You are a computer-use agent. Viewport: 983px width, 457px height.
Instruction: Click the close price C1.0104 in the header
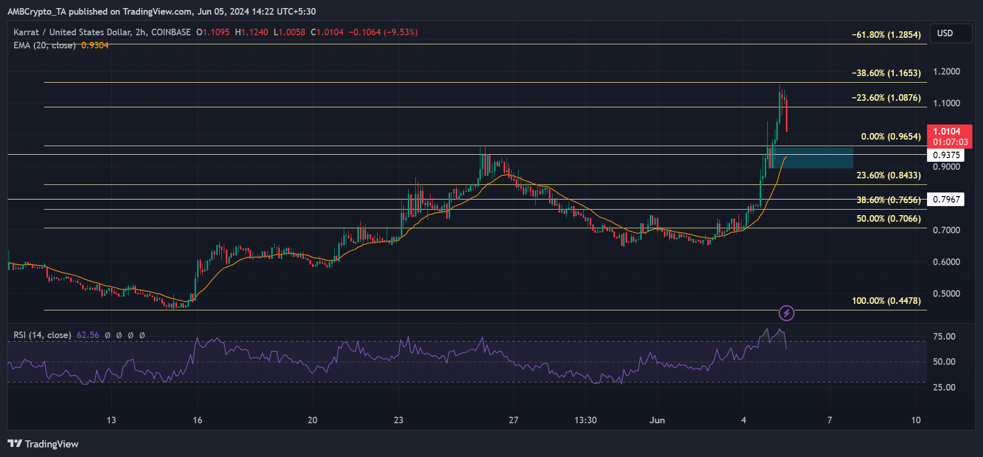pos(327,32)
